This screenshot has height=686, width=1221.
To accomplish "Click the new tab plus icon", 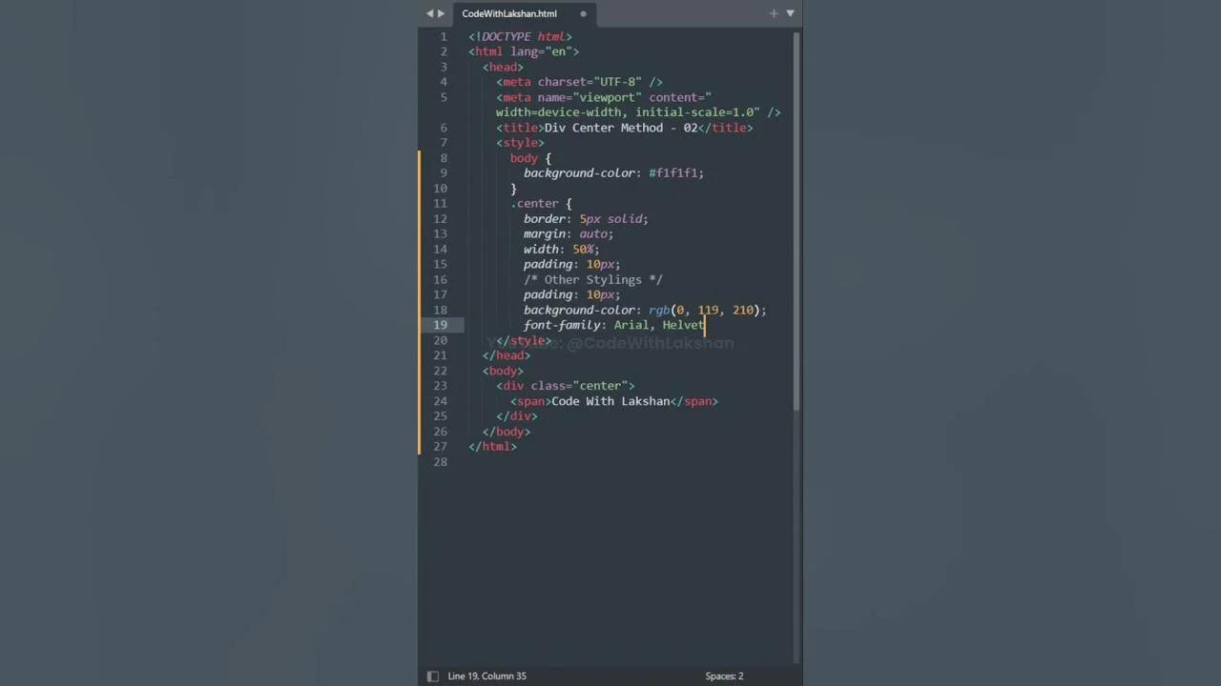I will pyautogui.click(x=773, y=13).
